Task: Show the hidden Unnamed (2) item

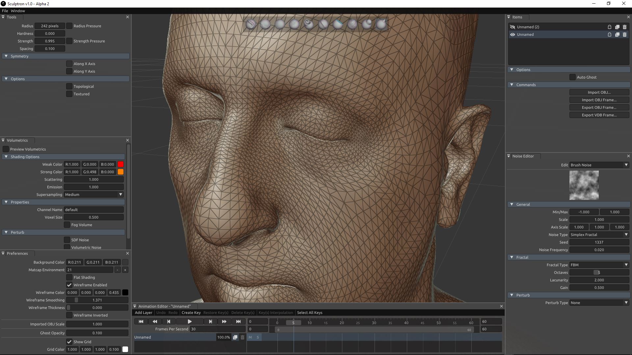Action: (512, 27)
